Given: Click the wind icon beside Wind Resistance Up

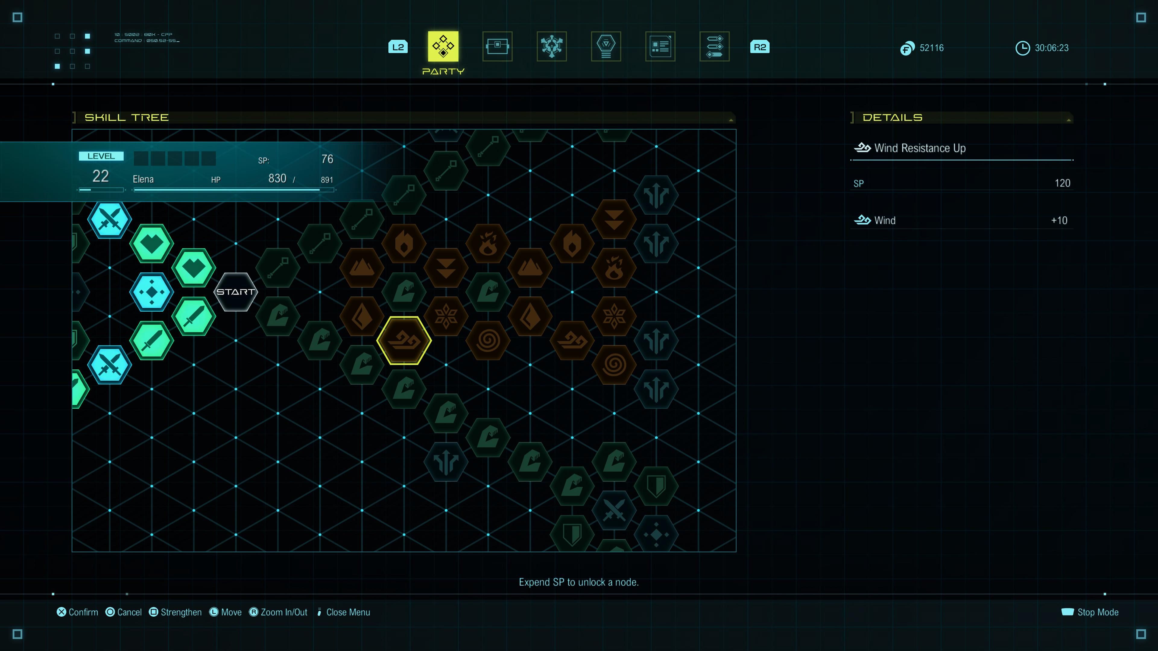Looking at the screenshot, I should coord(862,147).
